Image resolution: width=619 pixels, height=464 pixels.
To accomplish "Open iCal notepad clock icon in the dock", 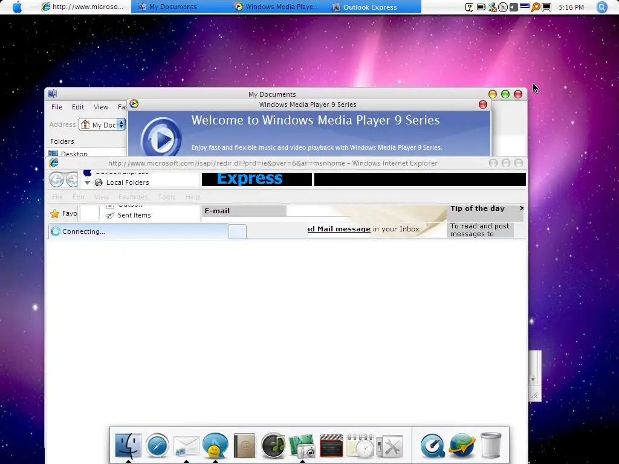I will (x=360, y=446).
